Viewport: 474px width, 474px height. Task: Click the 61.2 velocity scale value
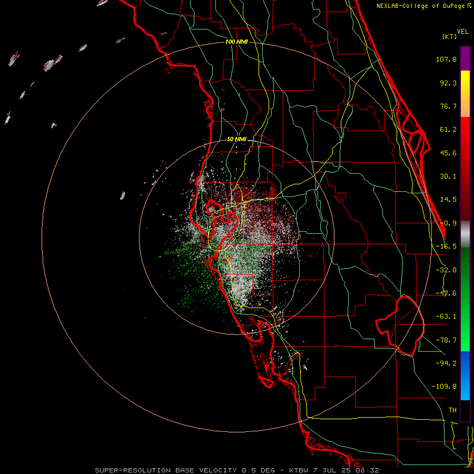448,130
